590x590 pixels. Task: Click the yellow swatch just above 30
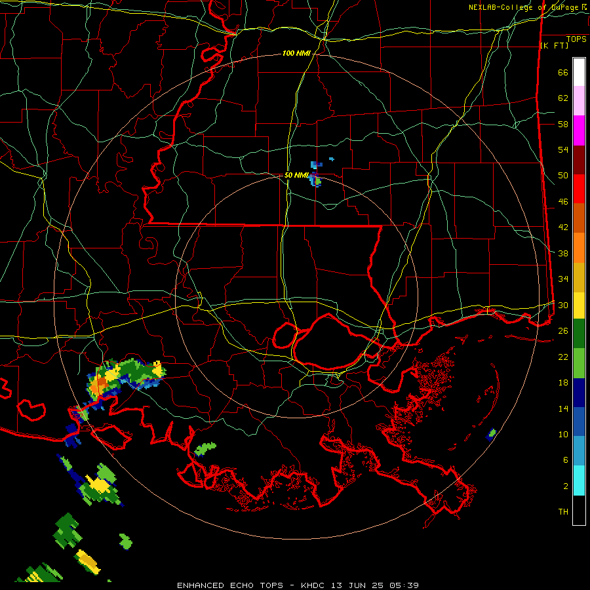(x=579, y=305)
